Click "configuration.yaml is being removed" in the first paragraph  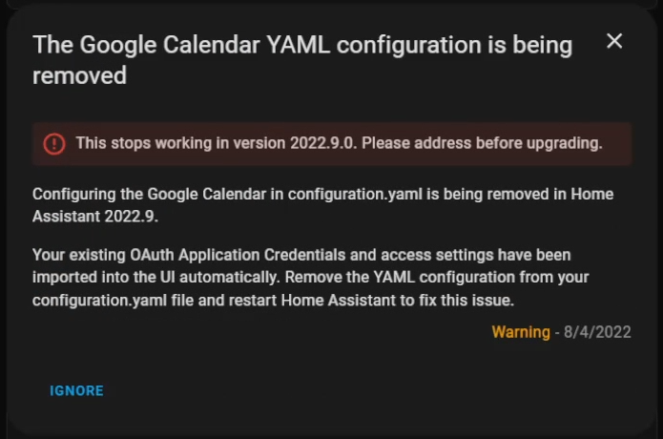418,194
